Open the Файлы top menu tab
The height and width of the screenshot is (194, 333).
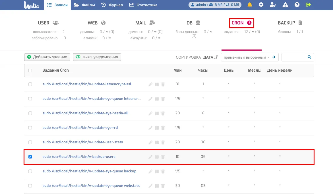point(84,5)
